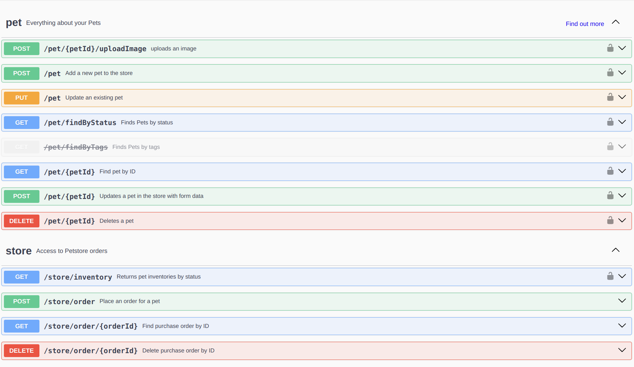This screenshot has width=634, height=367.
Task: Expand the uploads an image operation chevron
Action: pyautogui.click(x=622, y=48)
